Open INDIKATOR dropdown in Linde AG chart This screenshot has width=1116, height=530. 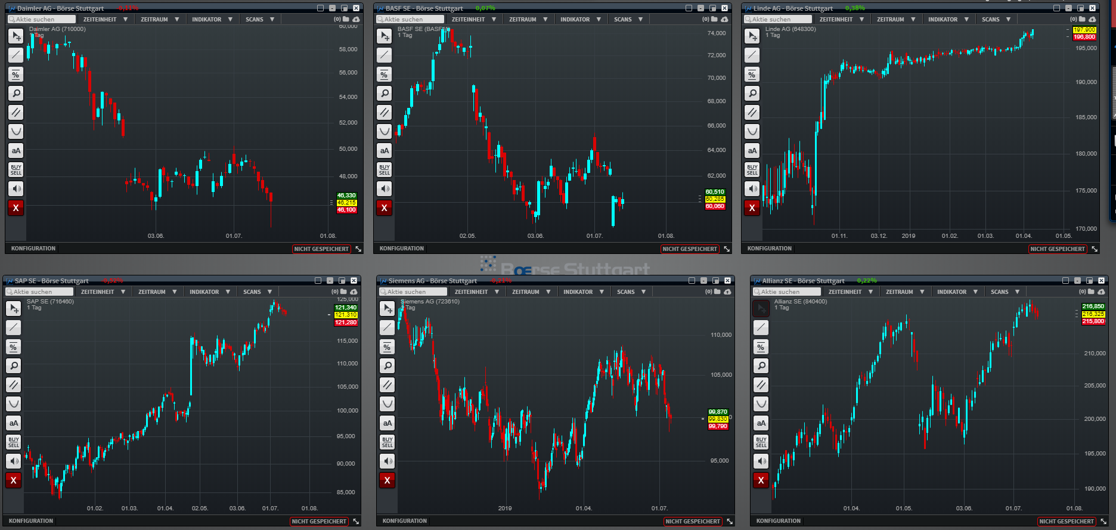tap(948, 19)
